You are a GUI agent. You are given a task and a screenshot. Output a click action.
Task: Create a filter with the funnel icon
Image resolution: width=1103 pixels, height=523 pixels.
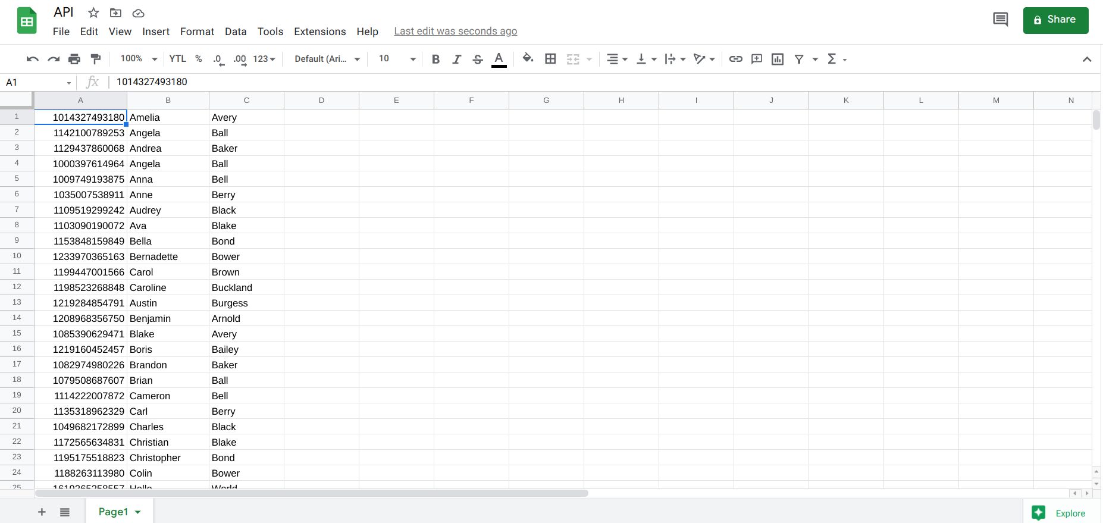point(799,59)
